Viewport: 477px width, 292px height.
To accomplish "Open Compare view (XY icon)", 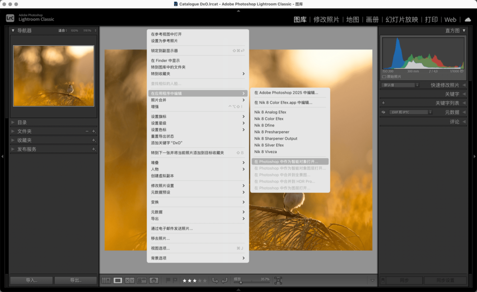I will coord(129,280).
